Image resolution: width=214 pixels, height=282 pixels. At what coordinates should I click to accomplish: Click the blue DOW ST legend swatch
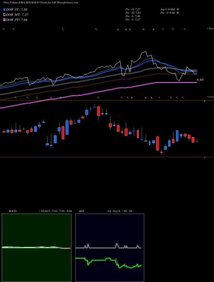click(4, 9)
